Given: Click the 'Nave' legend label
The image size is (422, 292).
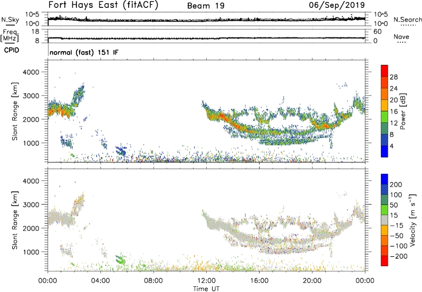Looking at the screenshot, I should pos(401,37).
